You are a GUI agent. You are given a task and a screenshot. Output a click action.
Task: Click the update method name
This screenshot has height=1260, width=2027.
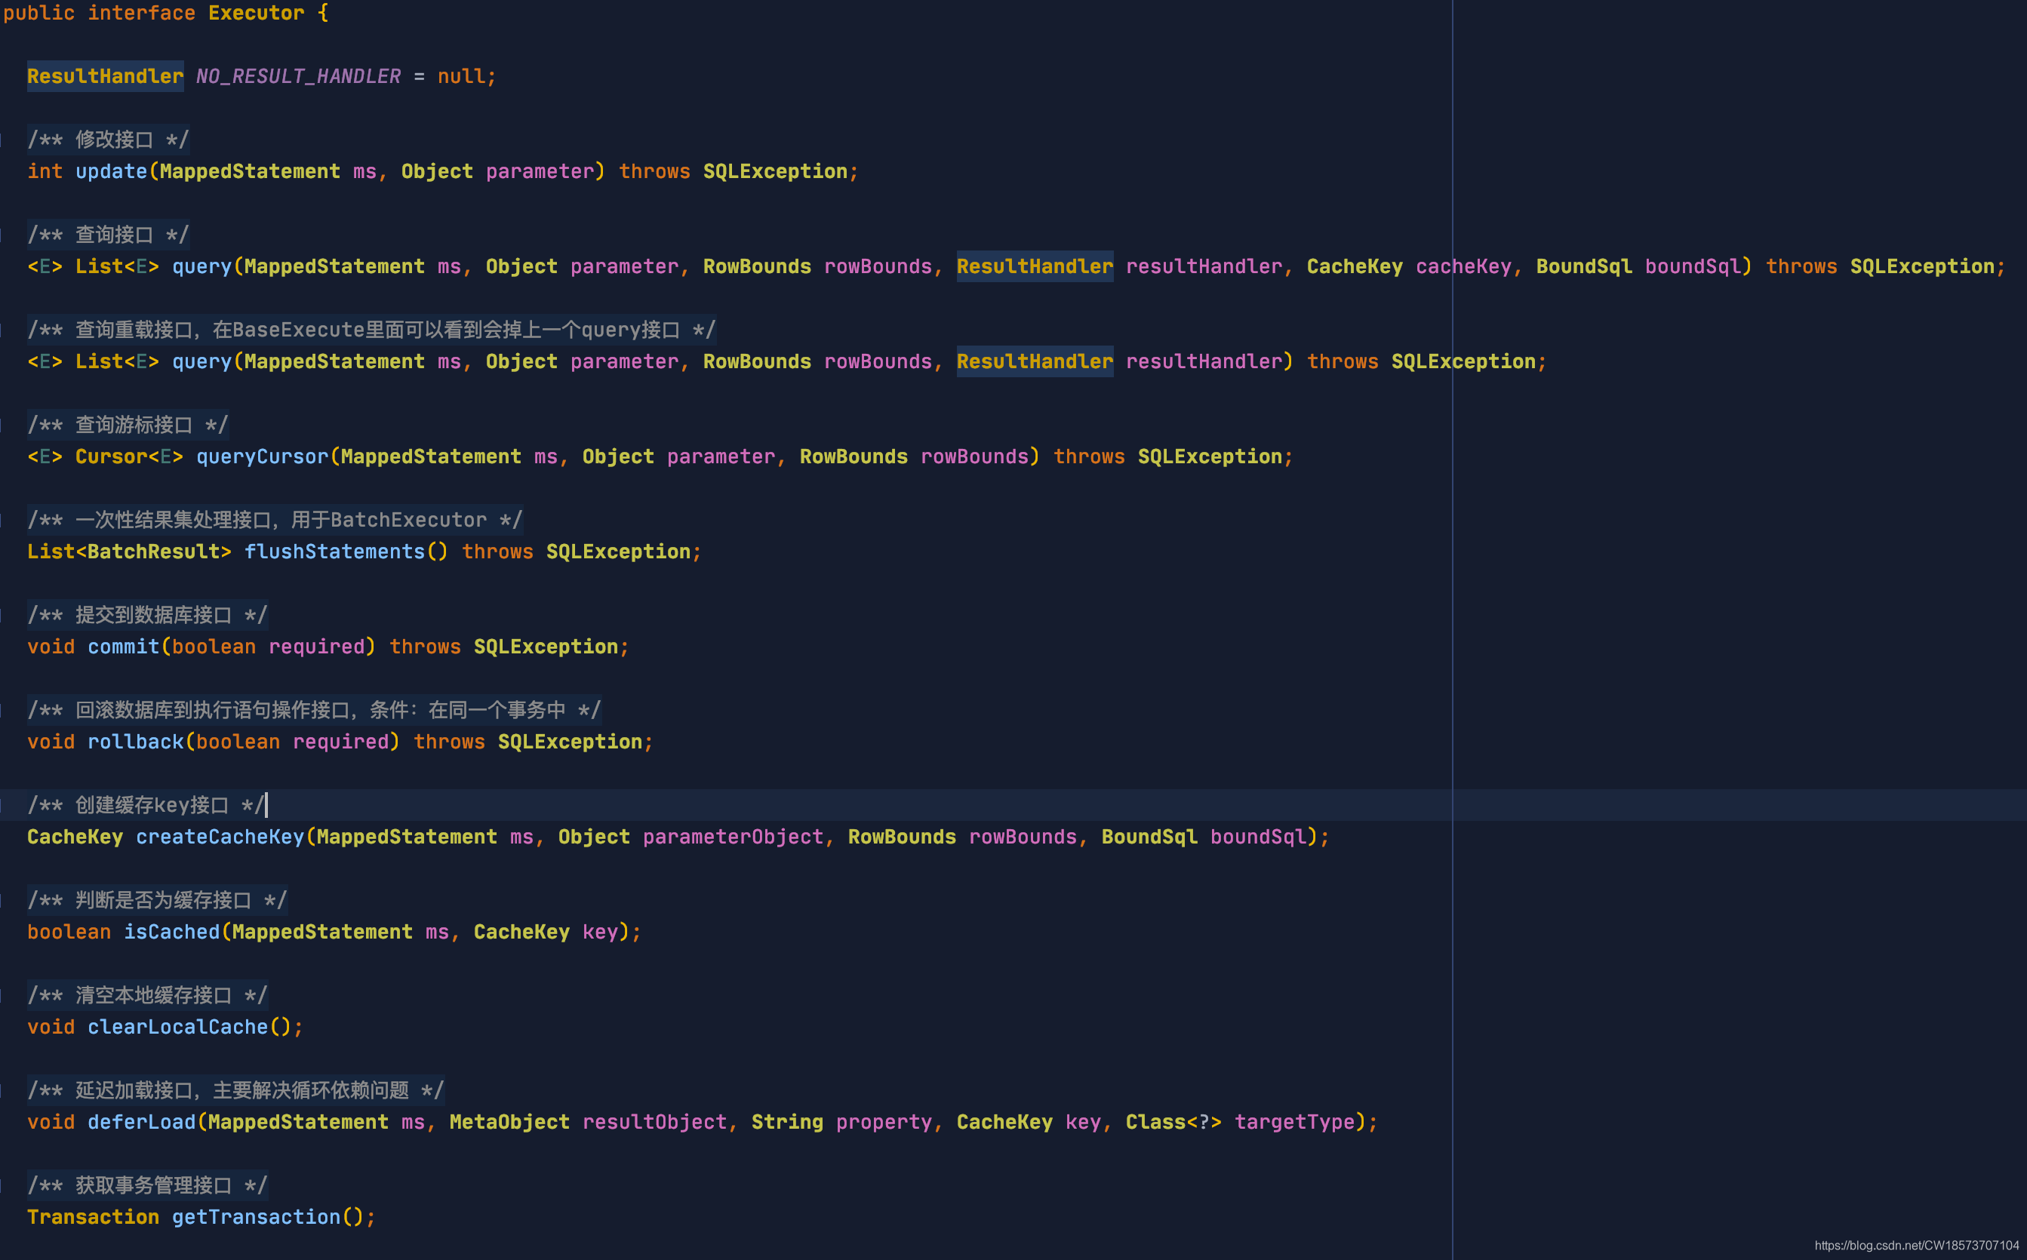[111, 172]
